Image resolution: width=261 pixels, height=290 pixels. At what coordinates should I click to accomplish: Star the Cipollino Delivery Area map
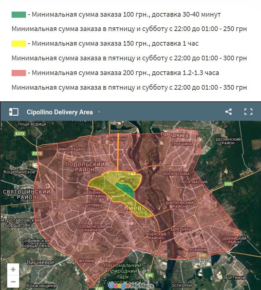[99, 112]
